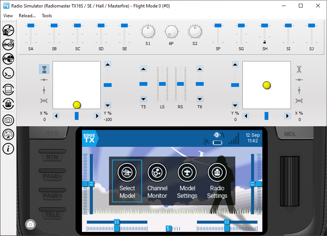
Task: Click T5 trim up arrow
Action: [143, 69]
